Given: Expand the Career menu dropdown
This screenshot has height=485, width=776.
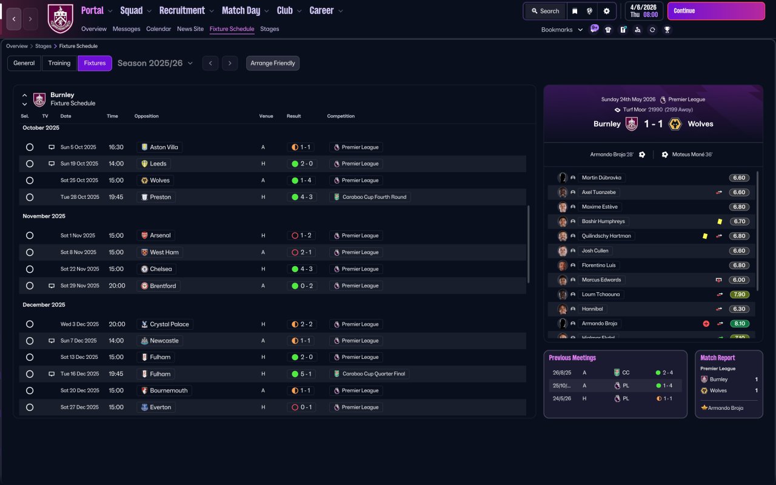Looking at the screenshot, I should pos(340,11).
